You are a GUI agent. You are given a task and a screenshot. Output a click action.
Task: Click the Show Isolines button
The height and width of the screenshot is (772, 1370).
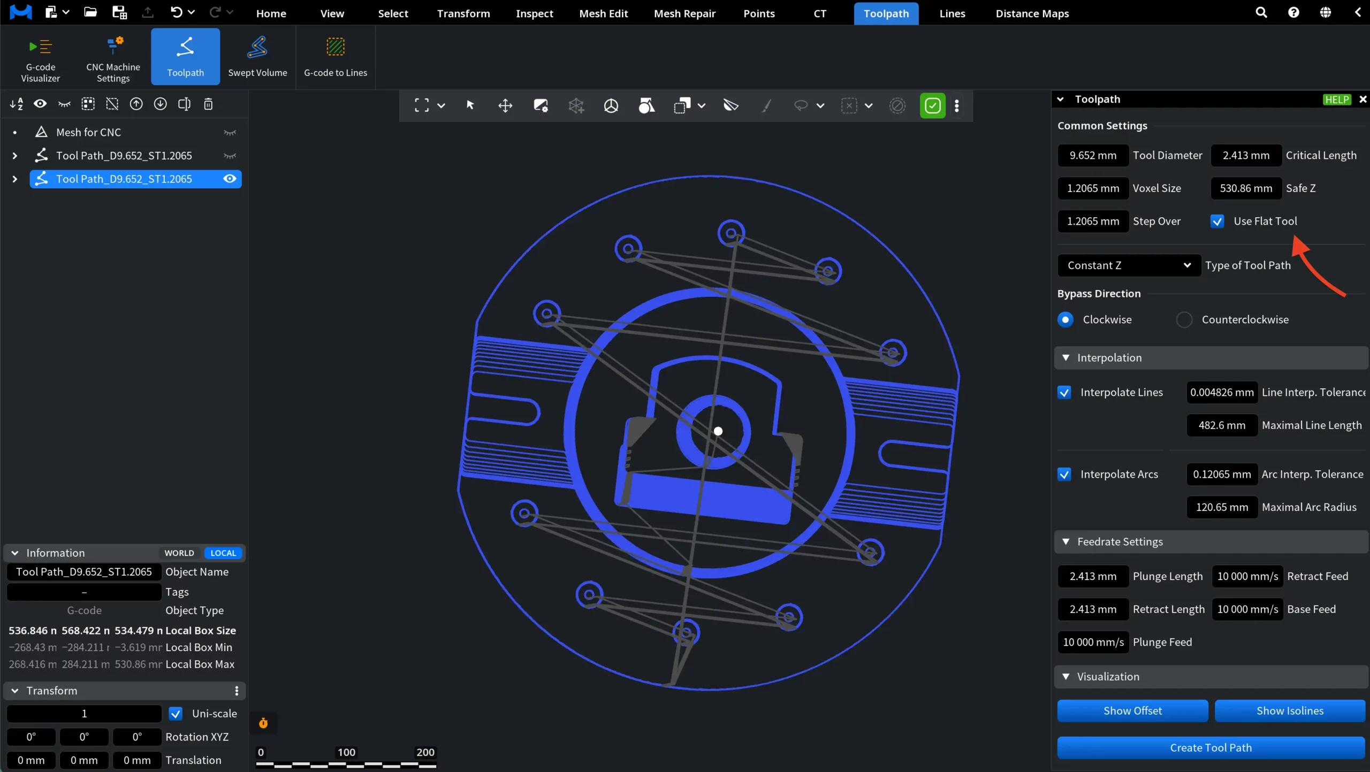1290,711
